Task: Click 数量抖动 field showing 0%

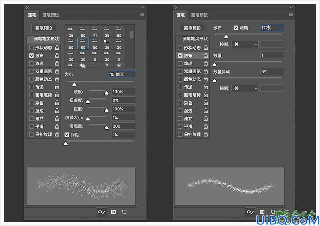Action: [272, 72]
